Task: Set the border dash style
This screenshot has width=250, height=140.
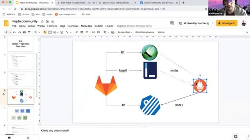Action: [x=87, y=32]
